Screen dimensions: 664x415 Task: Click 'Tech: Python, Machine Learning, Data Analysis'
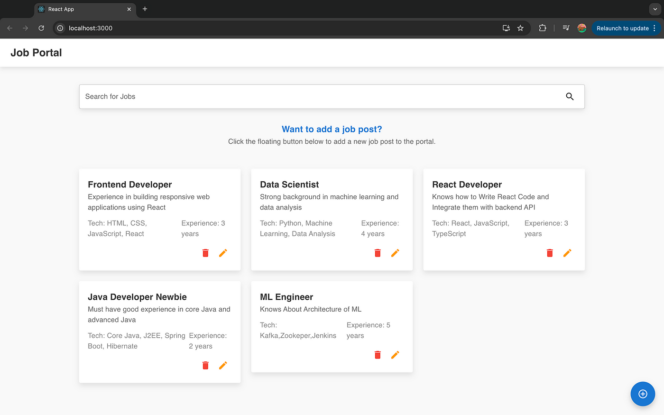point(297,228)
